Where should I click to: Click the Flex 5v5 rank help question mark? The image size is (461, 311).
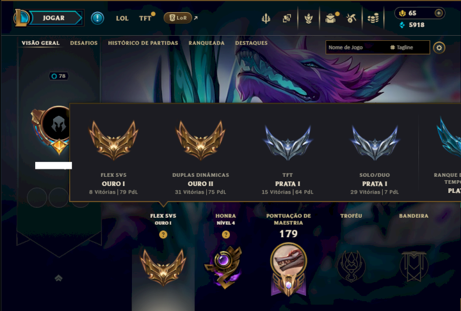click(x=163, y=234)
